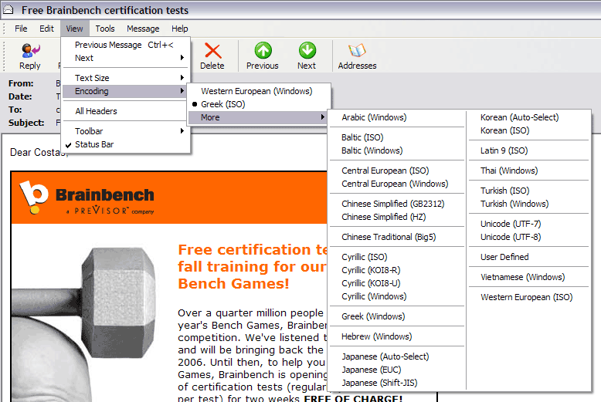Open the Addresses book icon

357,50
